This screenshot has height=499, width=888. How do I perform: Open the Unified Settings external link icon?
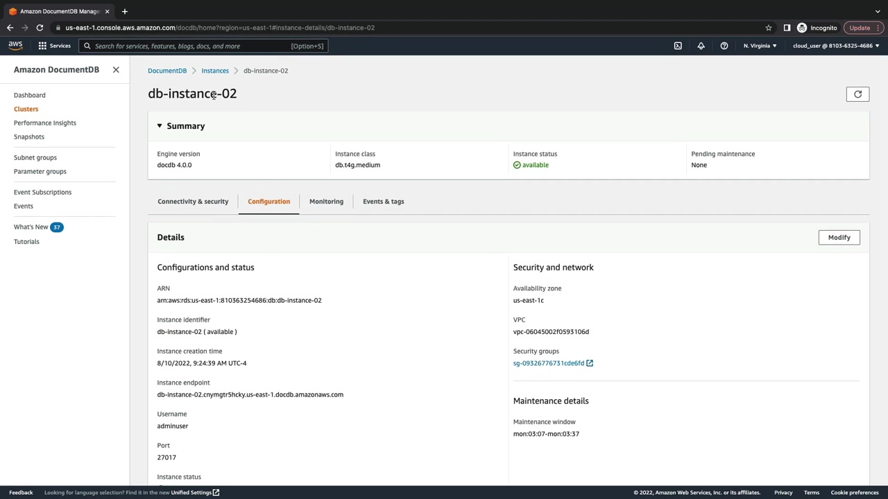pos(216,493)
